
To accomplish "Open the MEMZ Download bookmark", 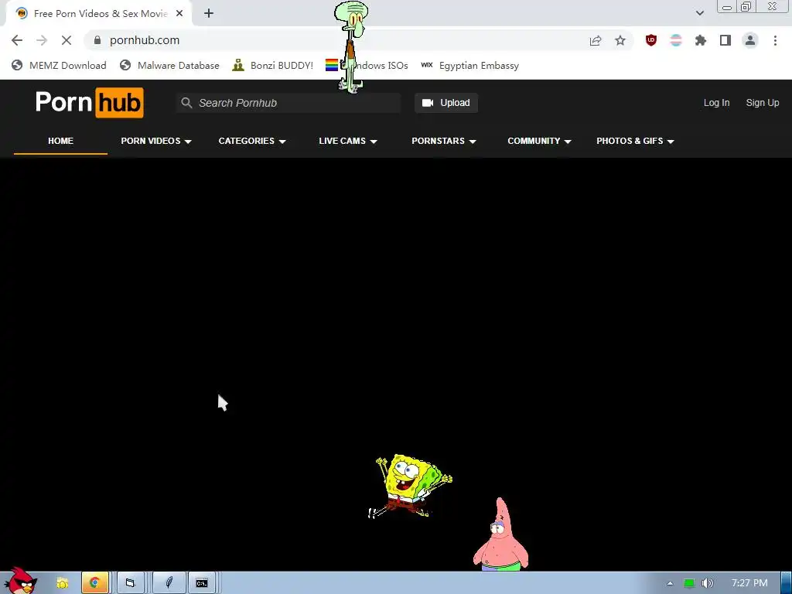I will point(59,65).
